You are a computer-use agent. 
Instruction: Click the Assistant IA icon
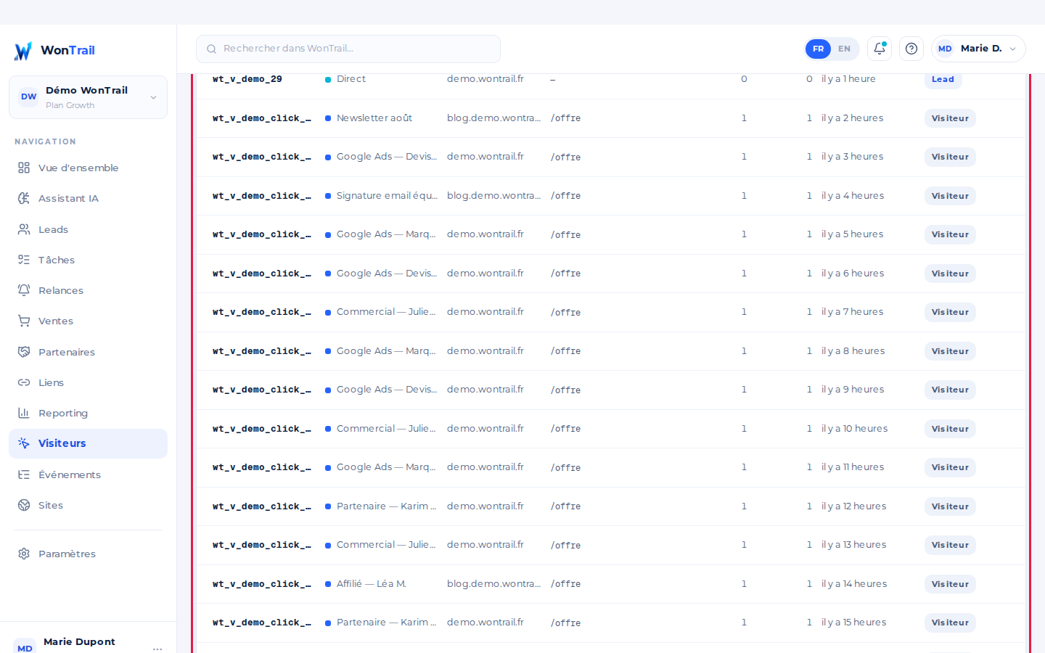coord(24,198)
